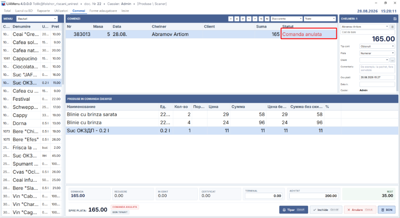Go to previous order arrow icon
The height and width of the screenshot is (218, 400).
[249, 19]
